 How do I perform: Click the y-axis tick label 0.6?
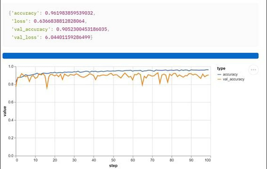click(x=11, y=102)
